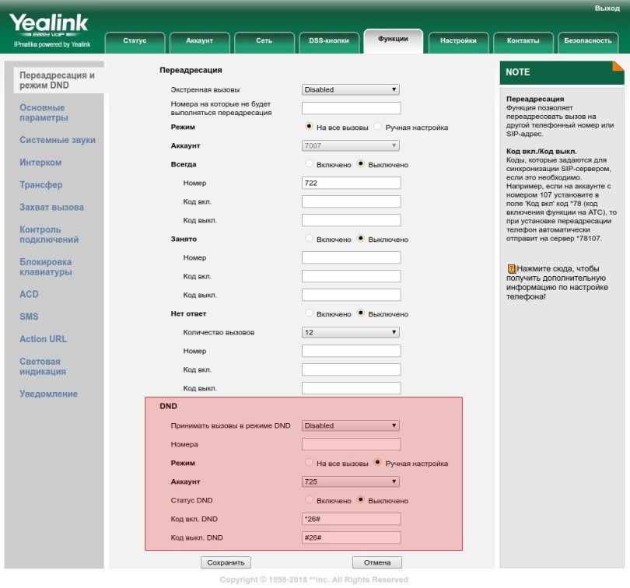Click the Код выкл. DND field
630x588 pixels.
pos(351,537)
